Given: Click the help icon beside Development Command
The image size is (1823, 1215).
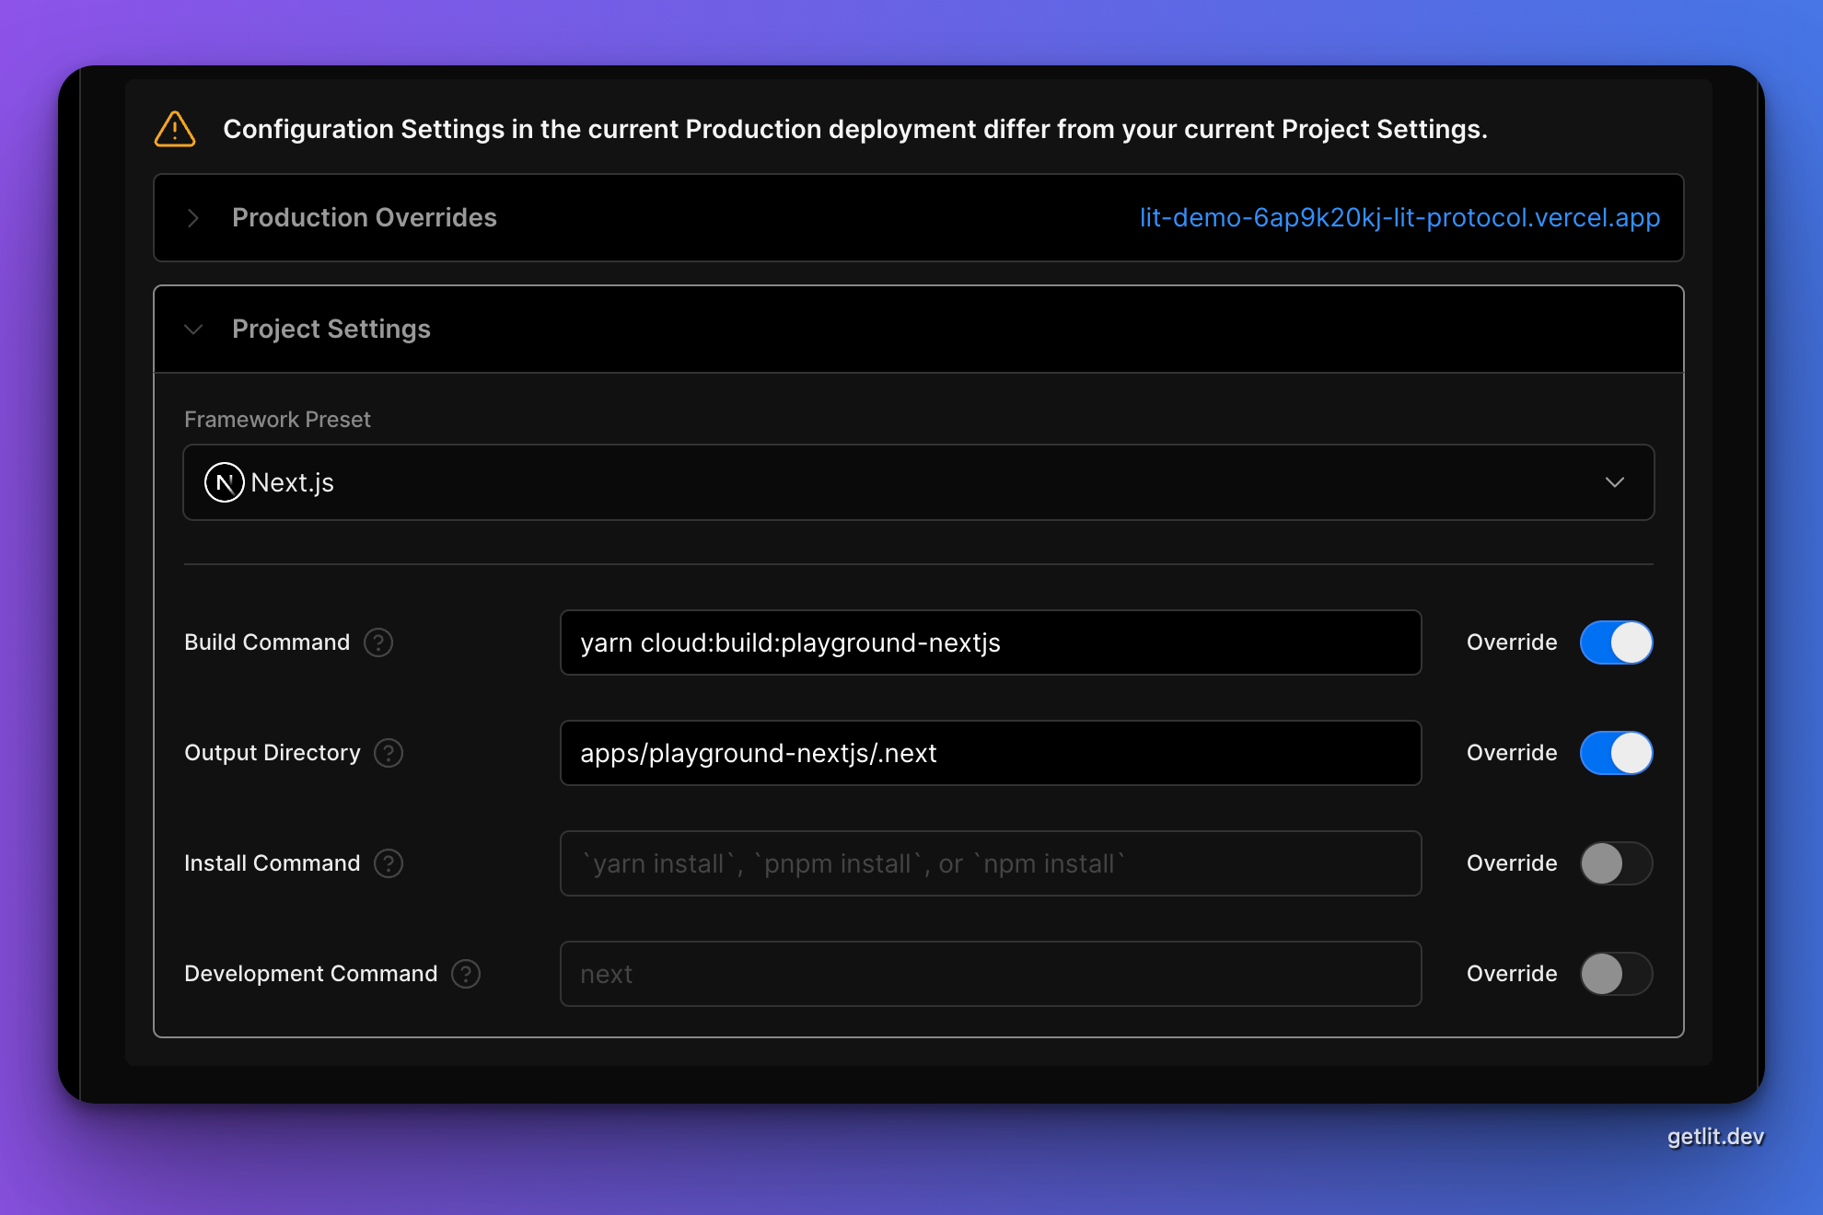Looking at the screenshot, I should [466, 974].
